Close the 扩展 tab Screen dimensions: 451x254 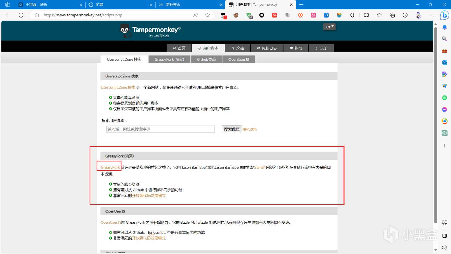[x=151, y=5]
